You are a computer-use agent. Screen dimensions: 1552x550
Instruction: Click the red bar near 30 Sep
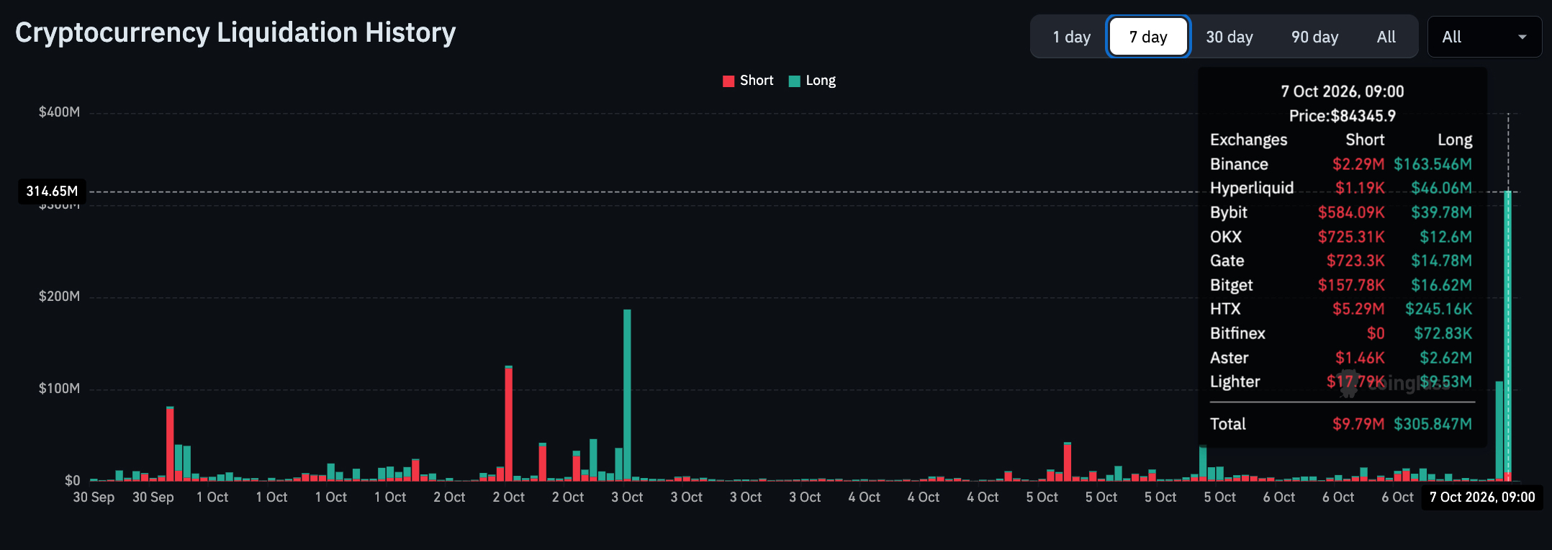[x=170, y=444]
